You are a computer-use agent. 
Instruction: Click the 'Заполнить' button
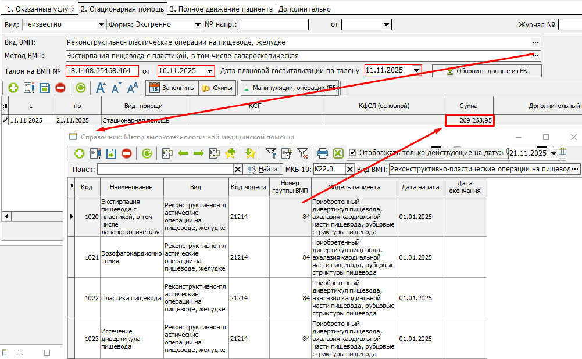coord(171,88)
